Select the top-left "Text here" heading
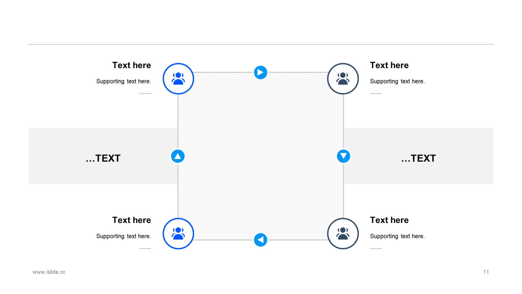 tap(132, 65)
